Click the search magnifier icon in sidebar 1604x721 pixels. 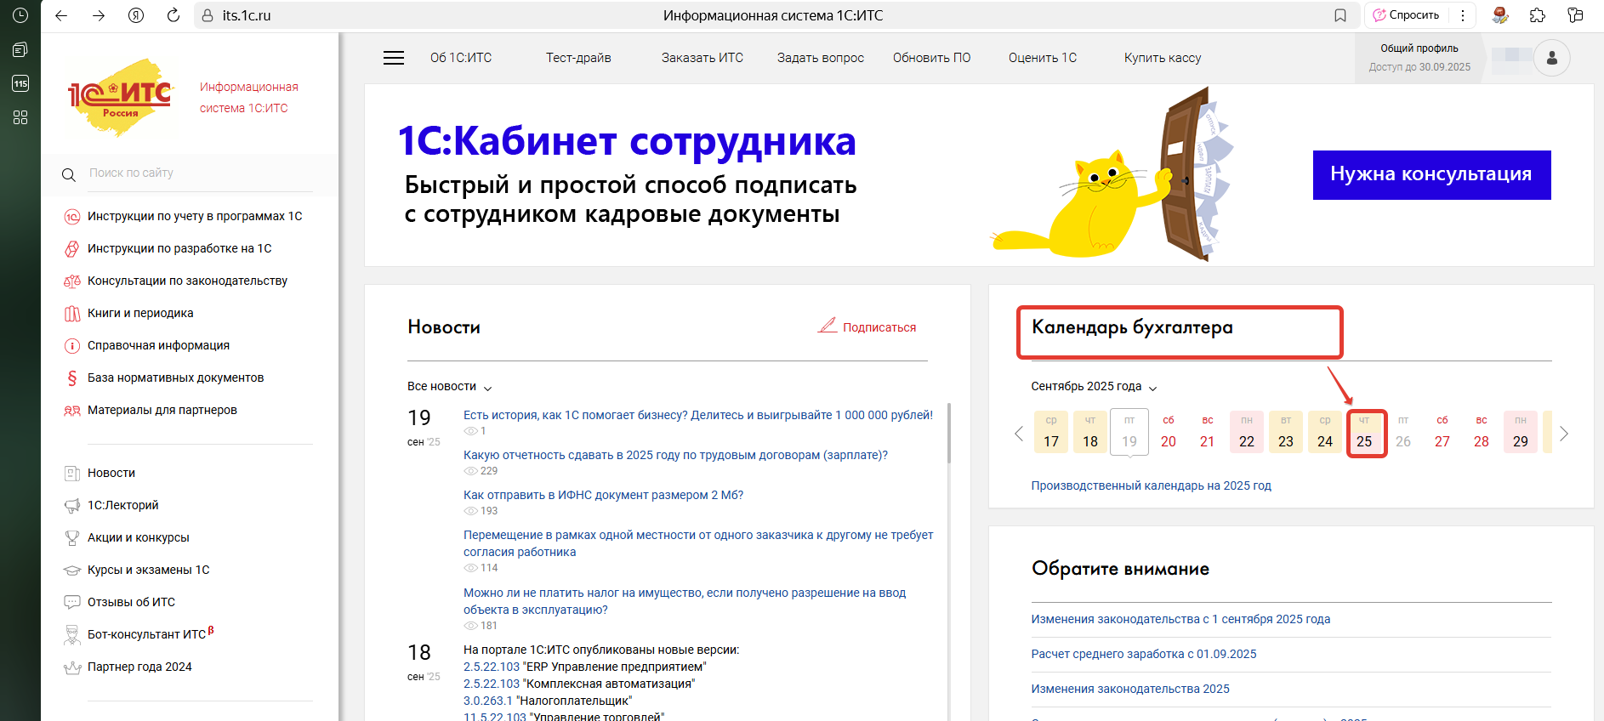[x=69, y=174]
